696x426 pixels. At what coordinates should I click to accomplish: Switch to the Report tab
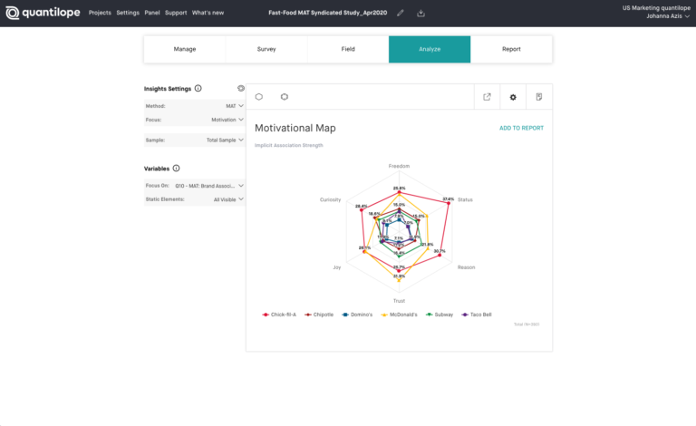coord(511,49)
